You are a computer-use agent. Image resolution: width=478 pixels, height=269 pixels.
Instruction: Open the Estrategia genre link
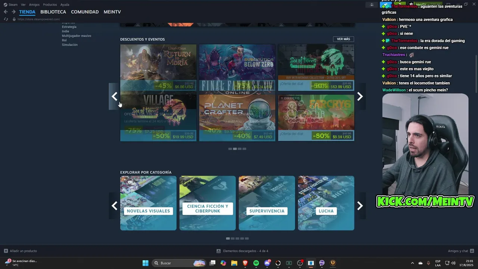(x=69, y=27)
